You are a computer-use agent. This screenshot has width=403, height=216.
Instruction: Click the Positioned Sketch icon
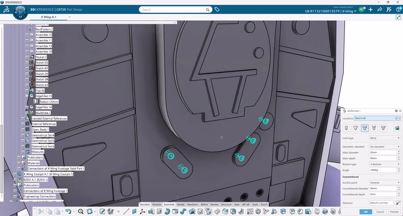click(110, 211)
